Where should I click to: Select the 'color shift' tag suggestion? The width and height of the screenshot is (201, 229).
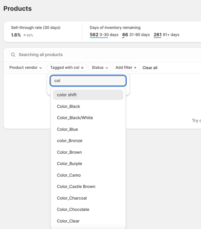[x=88, y=95]
